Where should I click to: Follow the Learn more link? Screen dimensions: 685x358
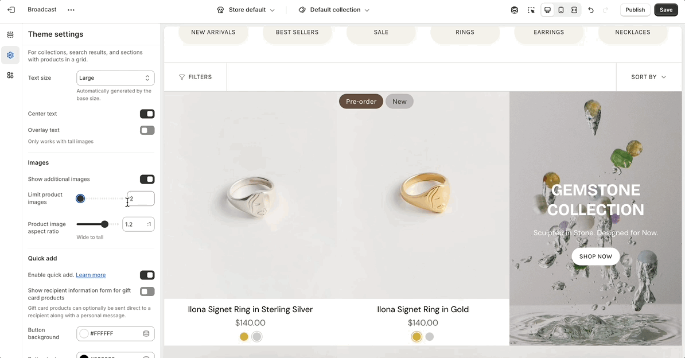click(91, 275)
